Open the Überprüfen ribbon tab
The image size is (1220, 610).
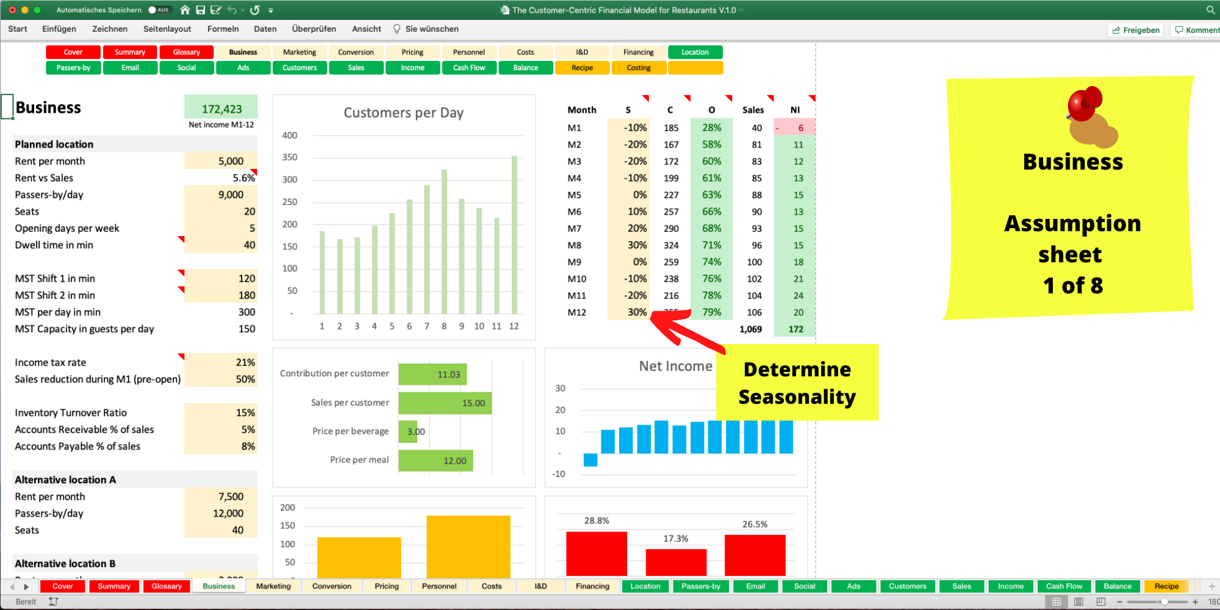[x=314, y=29]
